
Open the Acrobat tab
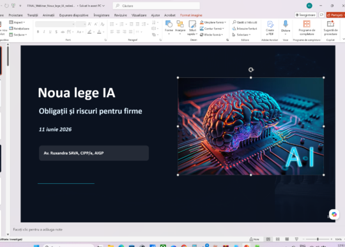(170, 15)
